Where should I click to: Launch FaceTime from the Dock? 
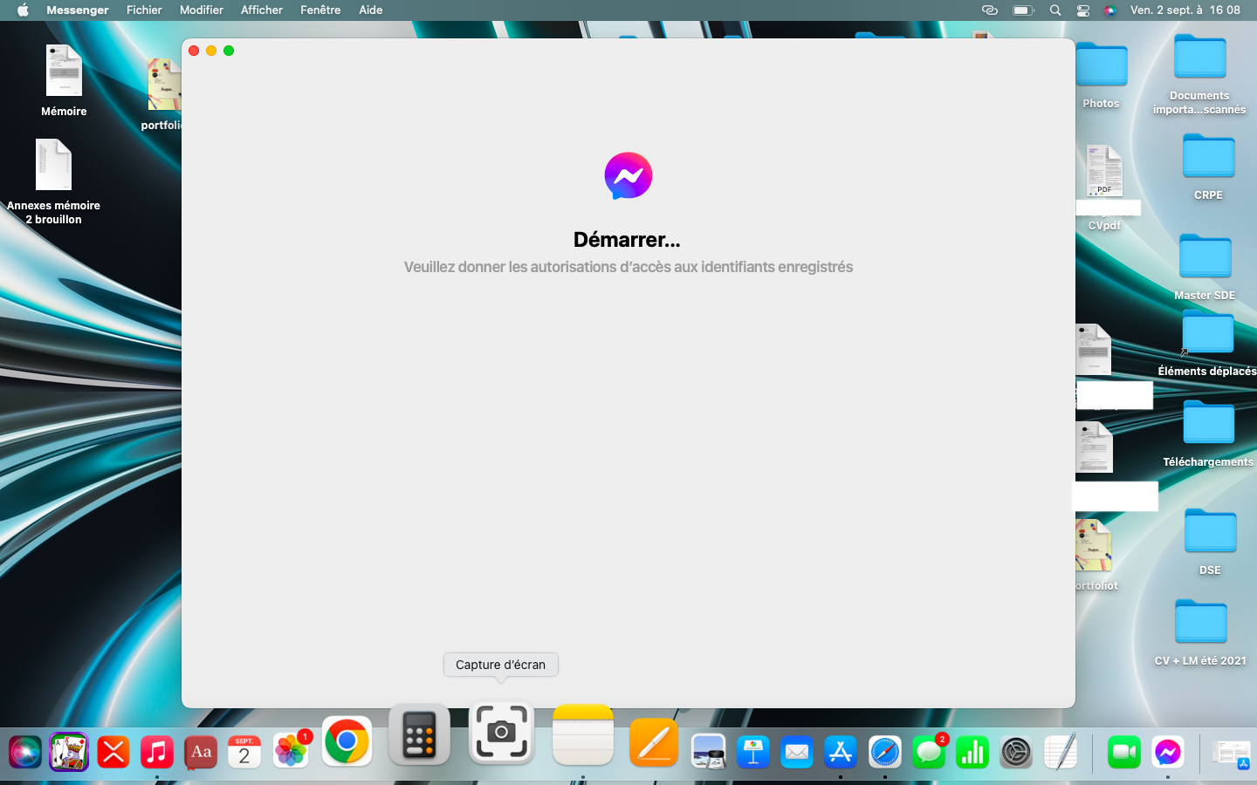[1124, 752]
